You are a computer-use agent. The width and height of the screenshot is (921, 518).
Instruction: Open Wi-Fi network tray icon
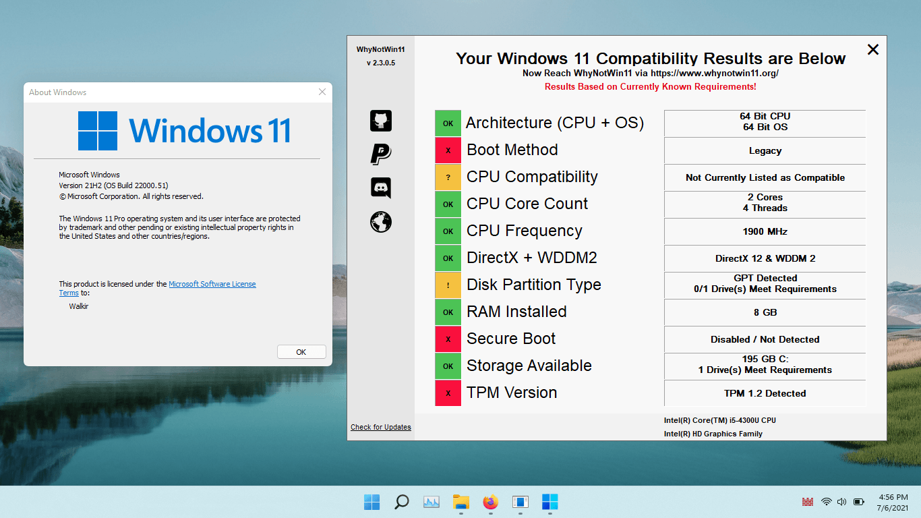[x=826, y=502]
